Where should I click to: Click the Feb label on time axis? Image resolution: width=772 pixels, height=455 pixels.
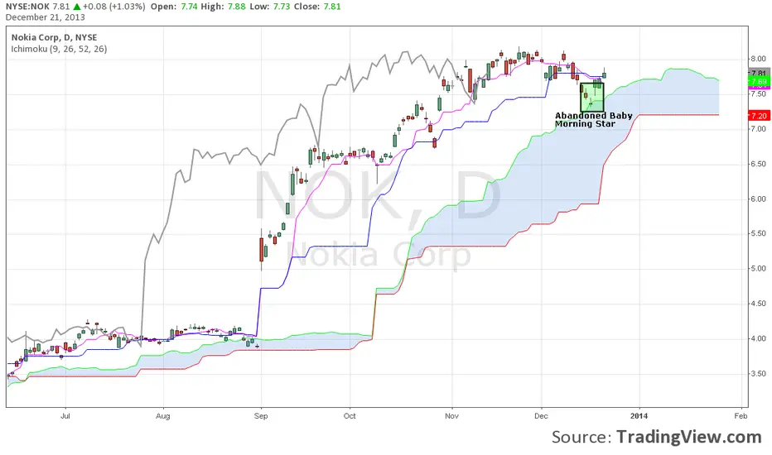tap(741, 416)
